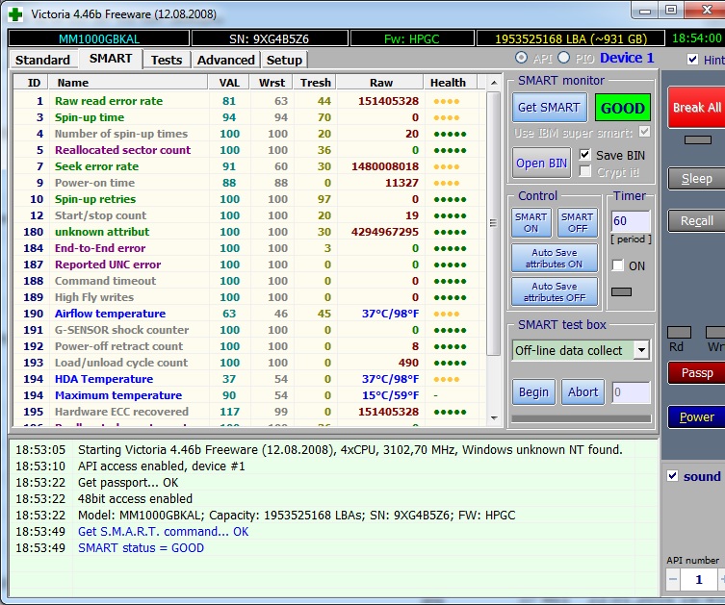Viewport: 725px width, 605px height.
Task: Click the Rd indicator light
Action: click(679, 332)
